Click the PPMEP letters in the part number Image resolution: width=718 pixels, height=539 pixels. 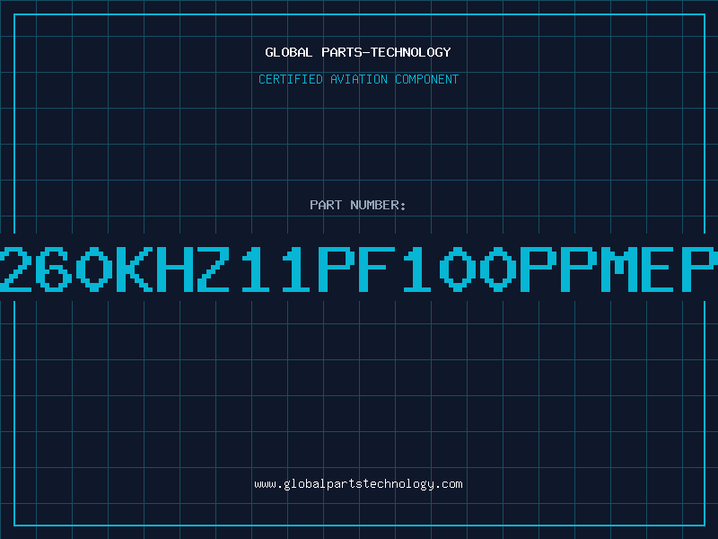pyautogui.click(x=619, y=269)
